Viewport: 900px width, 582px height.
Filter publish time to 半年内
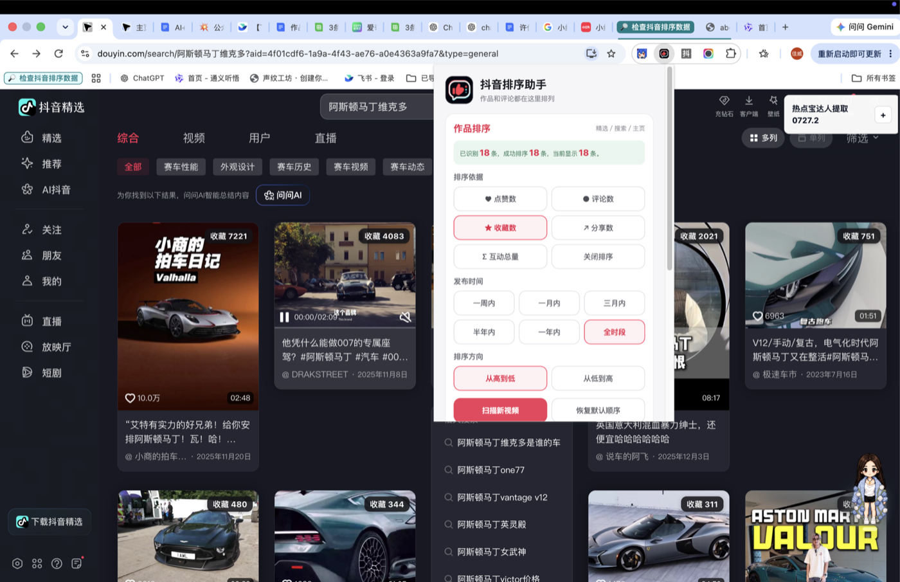(484, 332)
